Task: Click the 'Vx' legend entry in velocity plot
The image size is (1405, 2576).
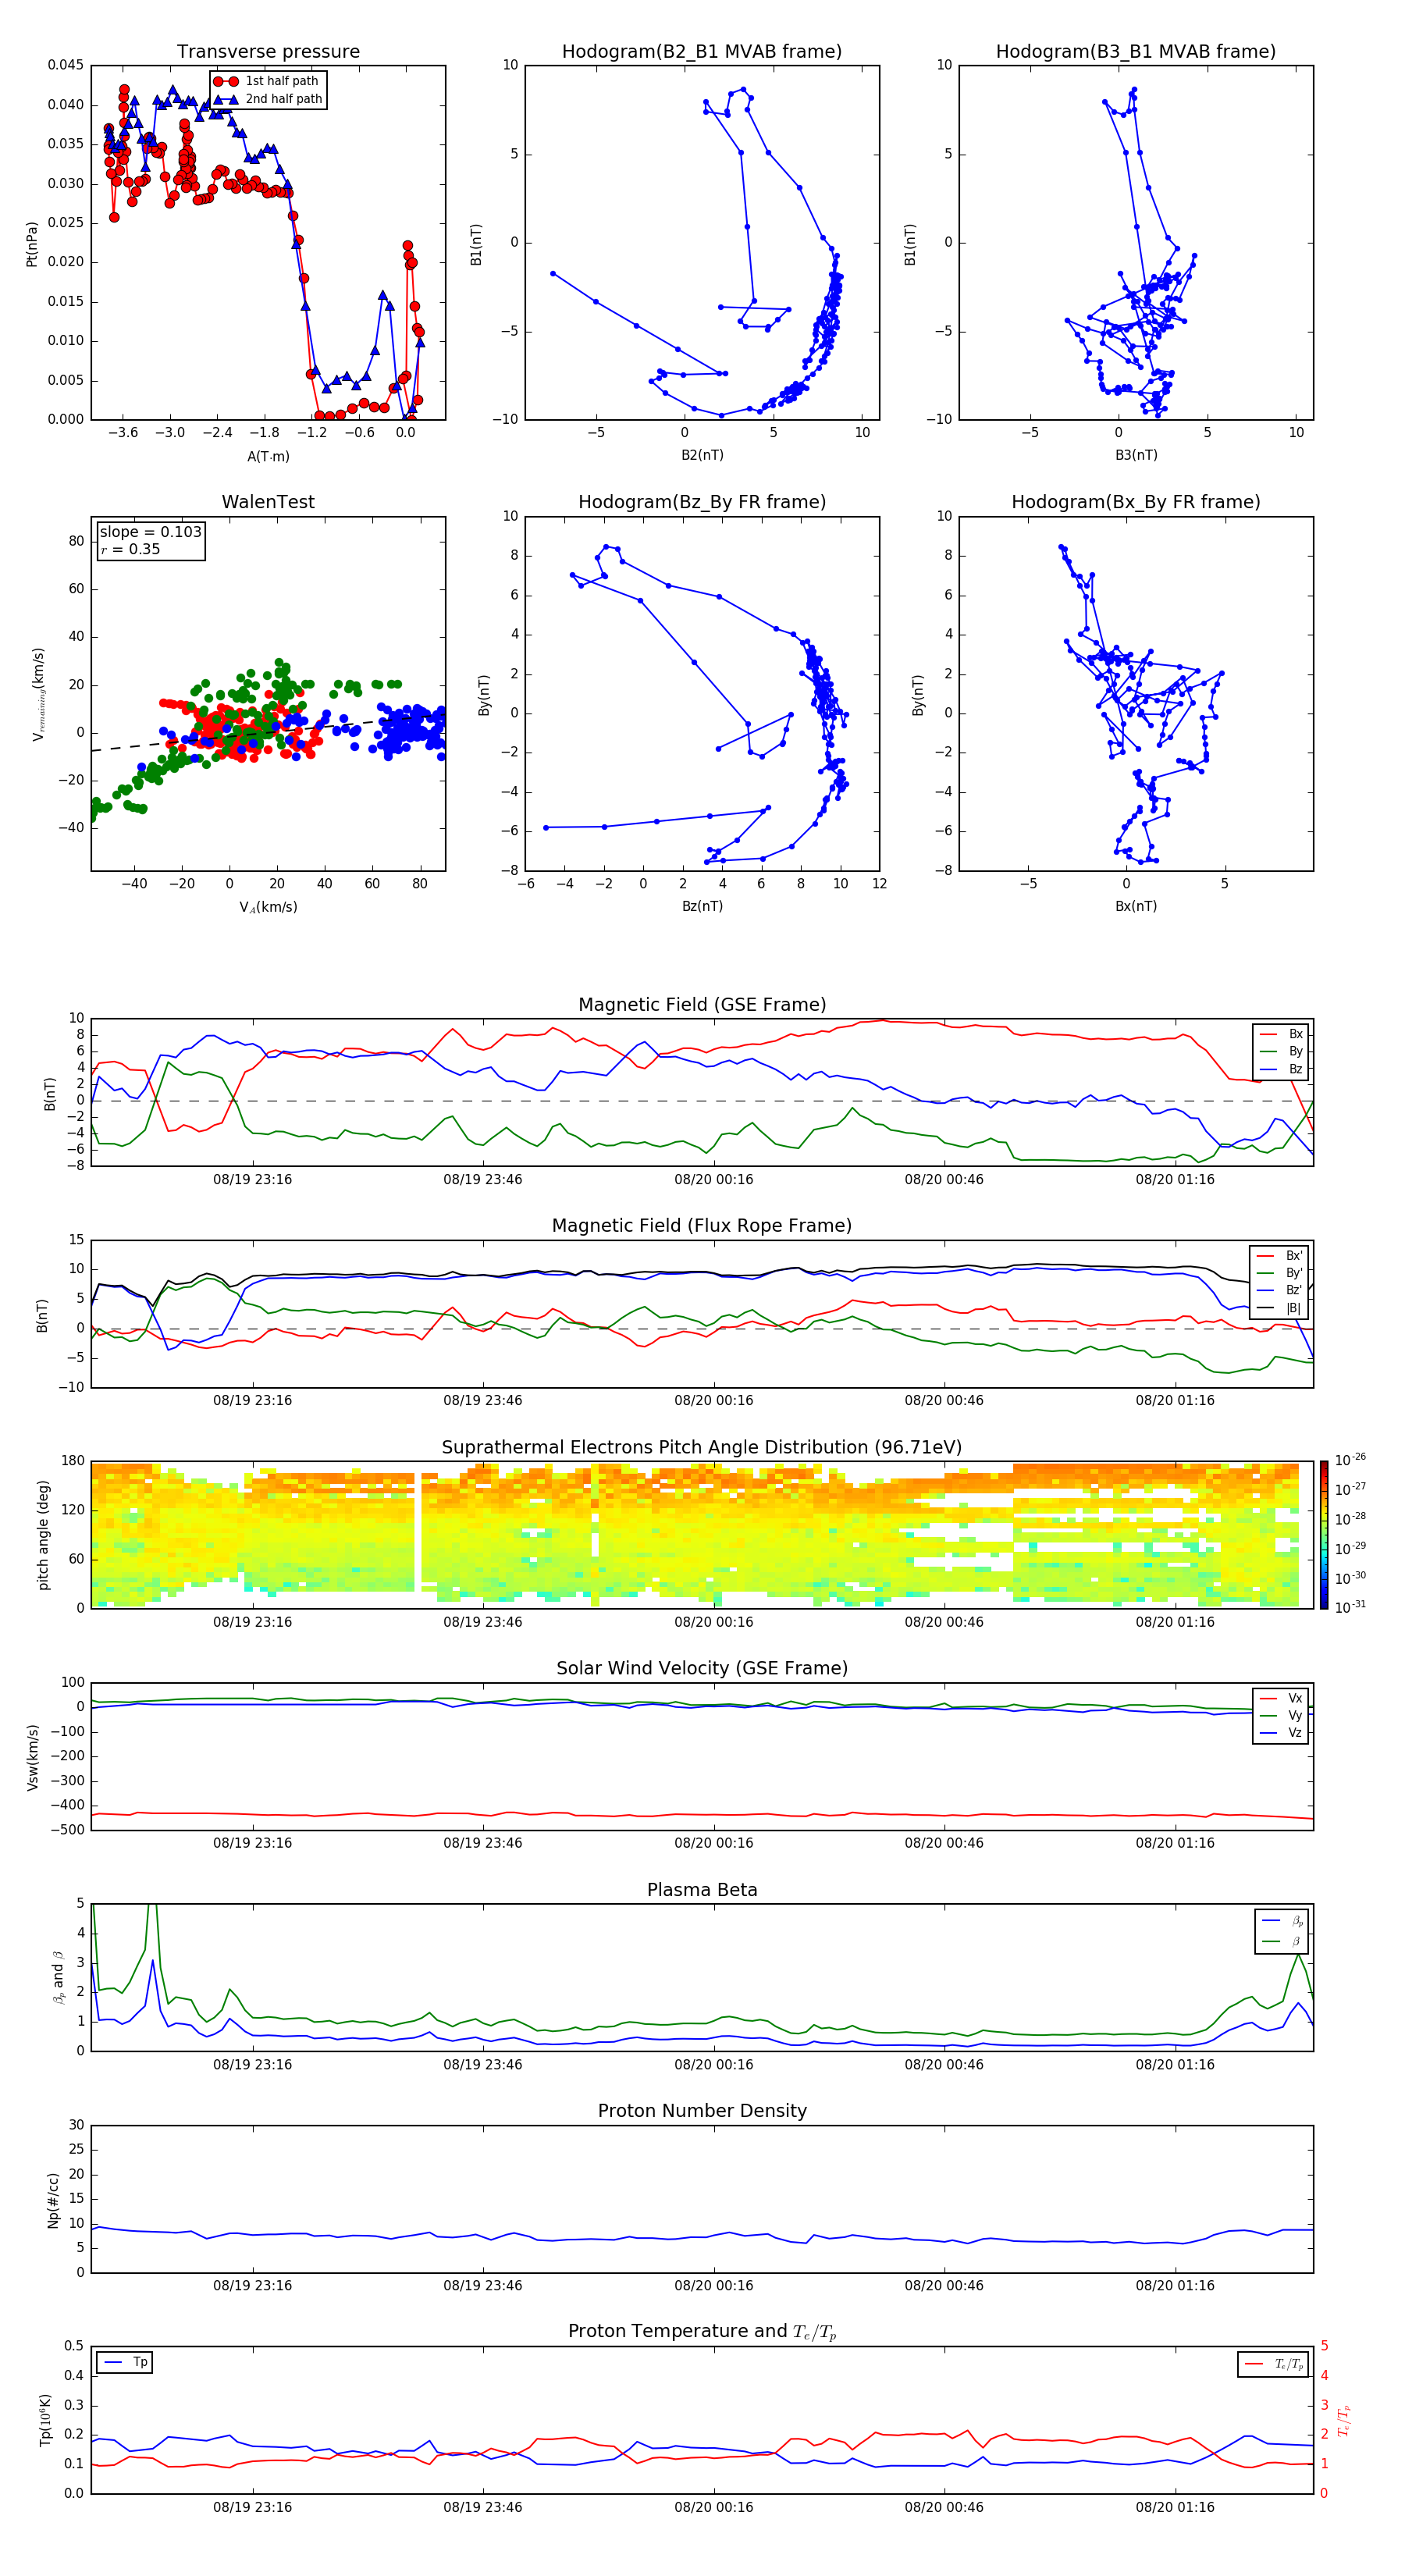Action: tap(1282, 1698)
